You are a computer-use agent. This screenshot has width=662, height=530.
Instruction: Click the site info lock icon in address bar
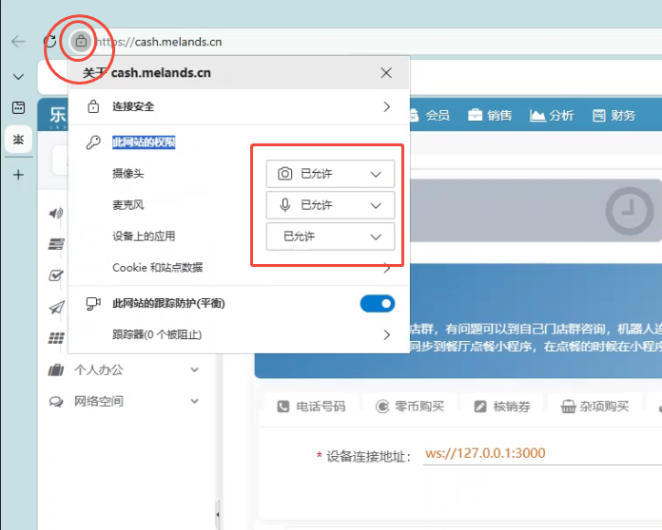pyautogui.click(x=81, y=42)
